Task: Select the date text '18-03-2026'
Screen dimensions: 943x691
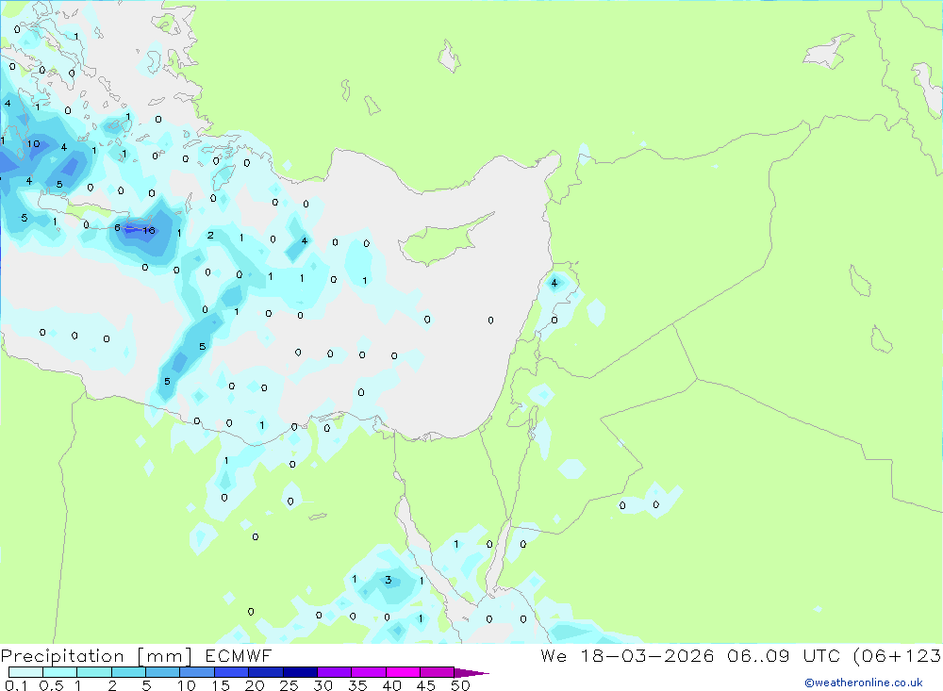Action: 647,656
